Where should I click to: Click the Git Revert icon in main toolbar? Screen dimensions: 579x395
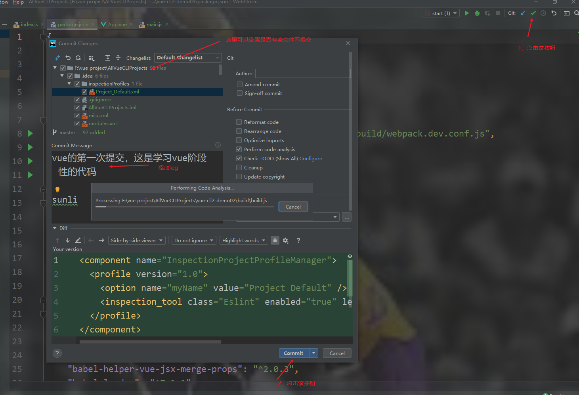tap(554, 13)
